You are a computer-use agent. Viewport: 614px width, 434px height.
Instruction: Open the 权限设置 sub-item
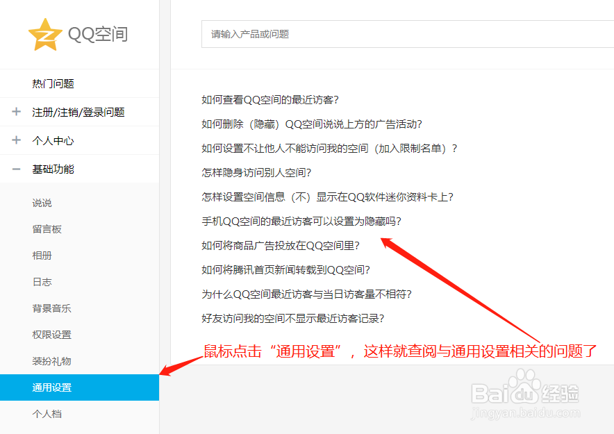51,335
